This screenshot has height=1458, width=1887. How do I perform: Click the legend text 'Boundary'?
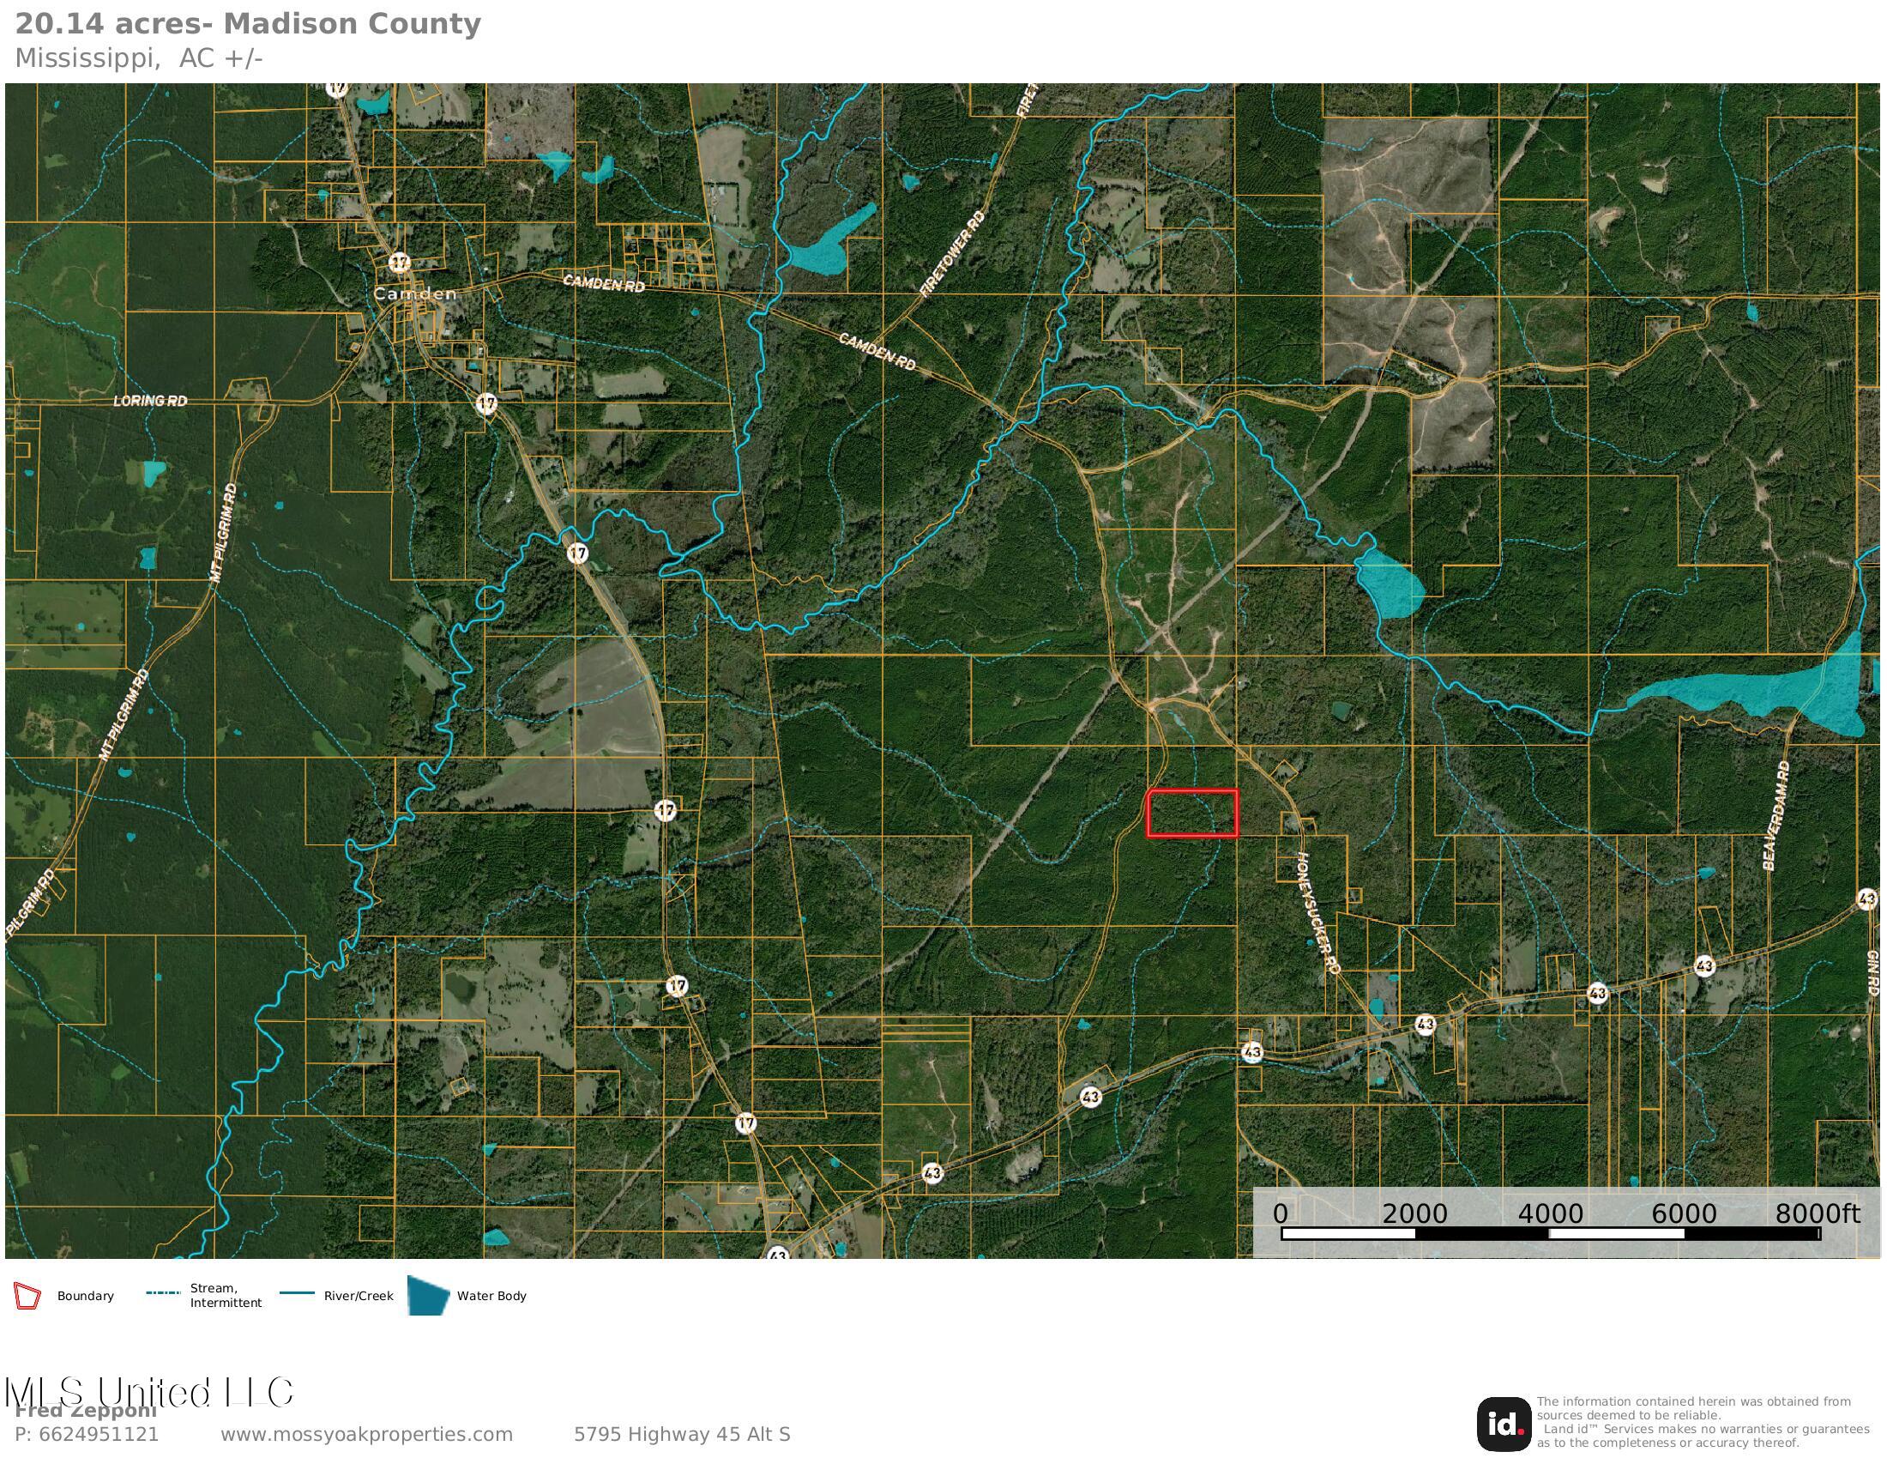(x=86, y=1296)
